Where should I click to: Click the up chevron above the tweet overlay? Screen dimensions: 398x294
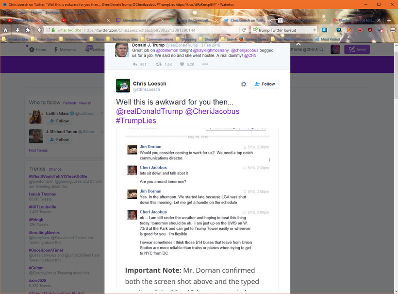tap(298, 44)
